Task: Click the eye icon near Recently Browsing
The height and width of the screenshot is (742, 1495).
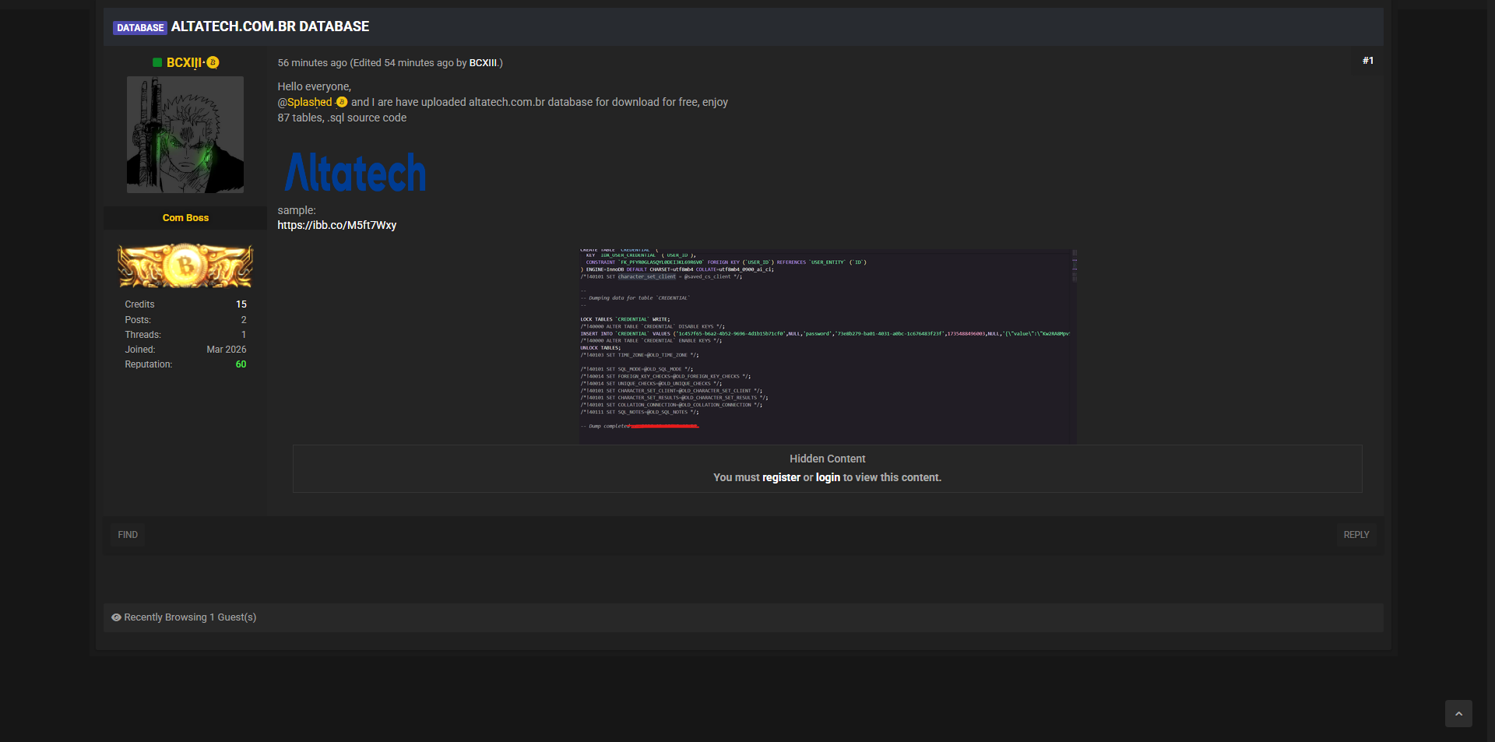Action: [116, 617]
